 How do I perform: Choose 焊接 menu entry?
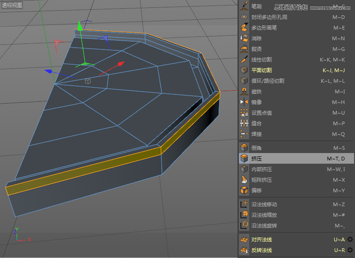point(297,134)
